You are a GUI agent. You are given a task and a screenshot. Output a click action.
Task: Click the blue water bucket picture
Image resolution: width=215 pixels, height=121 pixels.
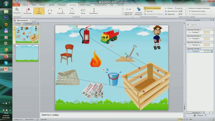(114, 78)
